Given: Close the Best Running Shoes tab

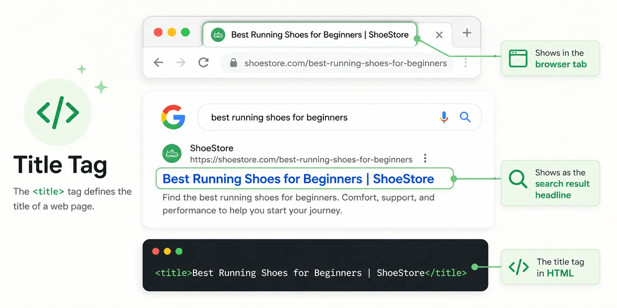Looking at the screenshot, I should (439, 35).
